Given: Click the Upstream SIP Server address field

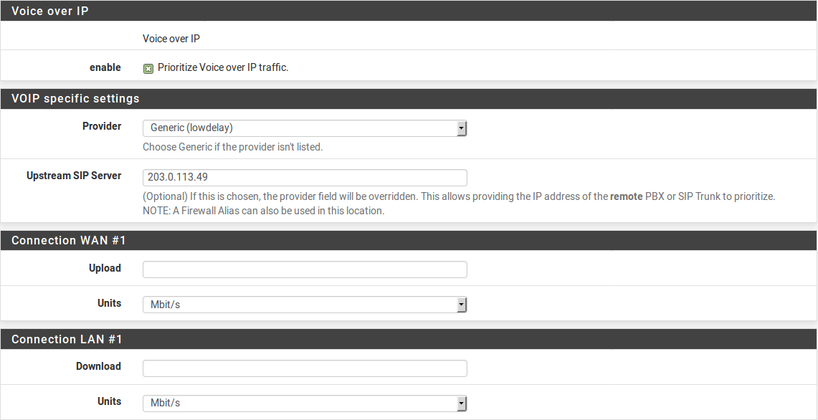Looking at the screenshot, I should pos(305,178).
